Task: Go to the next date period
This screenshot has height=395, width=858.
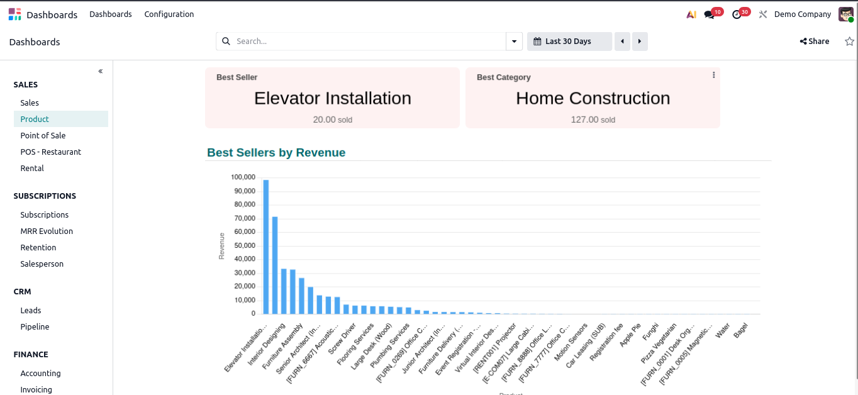Action: click(640, 42)
